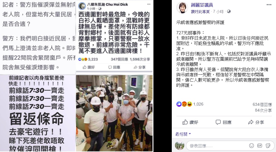
Task: Open the three-dot menu on Chu Hoi Dick post
Action: point(149,4)
